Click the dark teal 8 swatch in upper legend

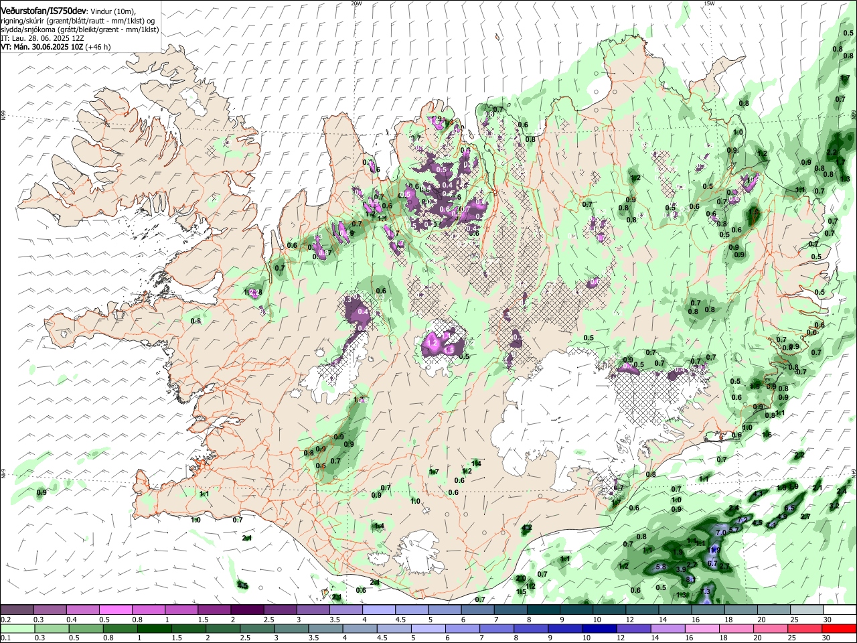tap(542, 610)
